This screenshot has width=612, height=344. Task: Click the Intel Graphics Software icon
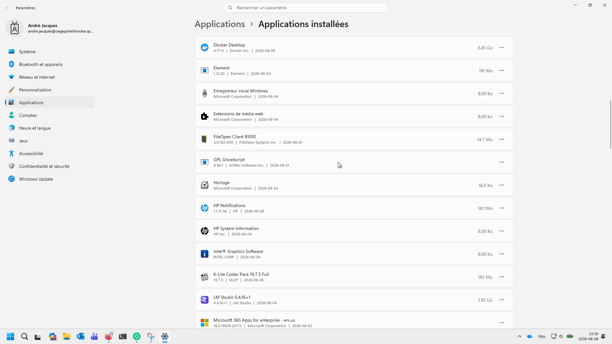coord(205,254)
